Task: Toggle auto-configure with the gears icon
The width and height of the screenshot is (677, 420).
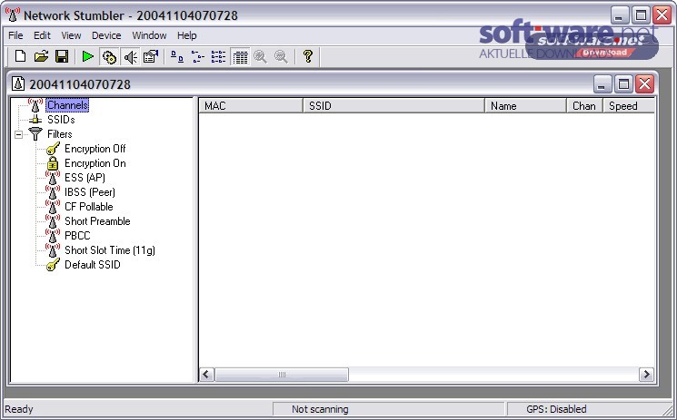Action: (x=109, y=56)
